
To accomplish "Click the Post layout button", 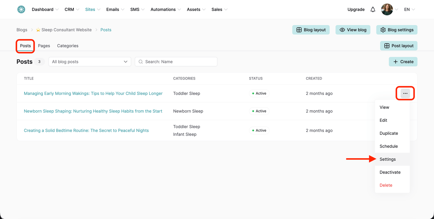I will [399, 46].
